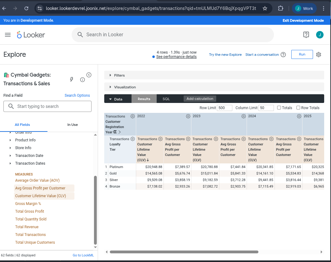This screenshot has height=262, width=331.
Task: Open the Go to LookML link
Action: click(83, 255)
